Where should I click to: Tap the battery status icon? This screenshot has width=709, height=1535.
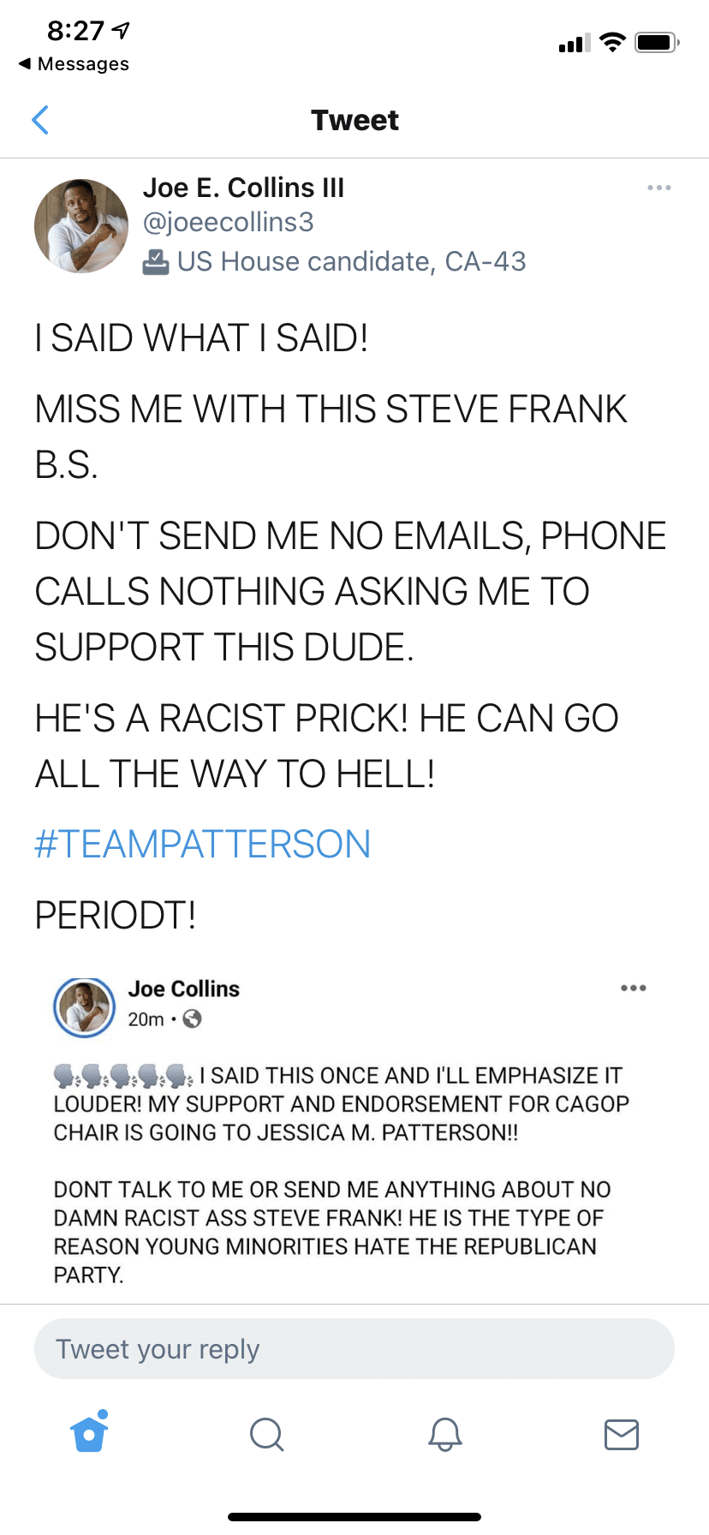(x=657, y=42)
